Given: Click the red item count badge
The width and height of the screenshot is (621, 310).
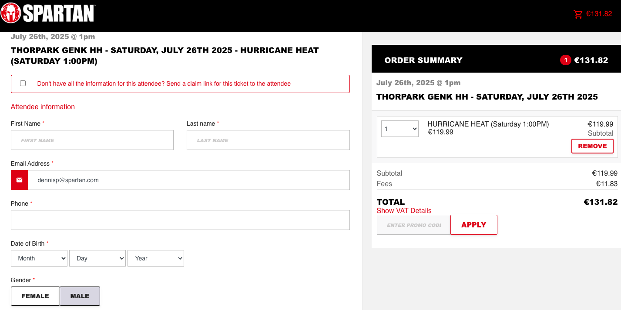Looking at the screenshot, I should click(x=565, y=60).
